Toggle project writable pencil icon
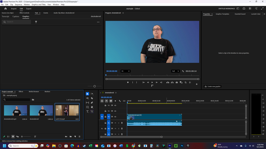The width and height of the screenshot is (266, 149). pos(4,137)
